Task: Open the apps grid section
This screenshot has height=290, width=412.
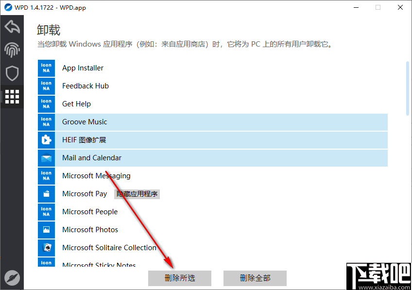Action: click(12, 96)
